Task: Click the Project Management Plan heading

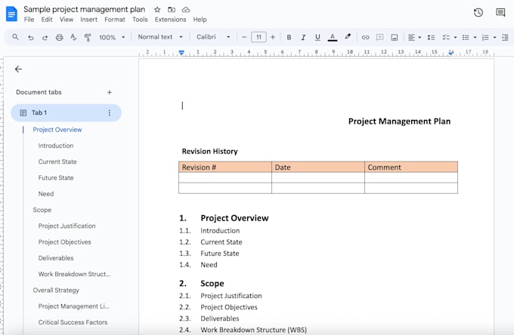Action: click(x=399, y=121)
